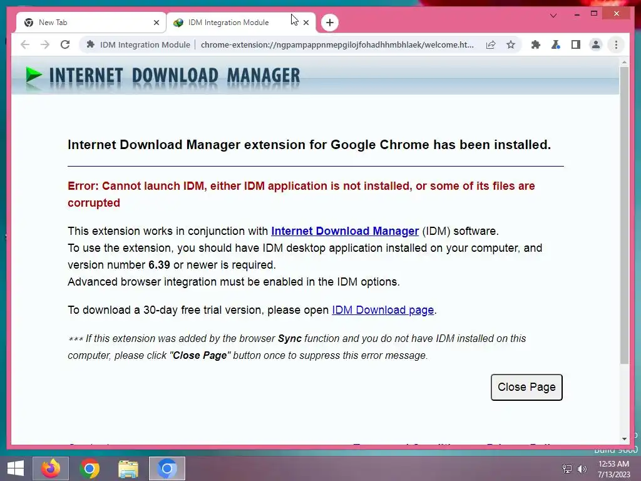Open the Internet Download Manager link

(345, 231)
